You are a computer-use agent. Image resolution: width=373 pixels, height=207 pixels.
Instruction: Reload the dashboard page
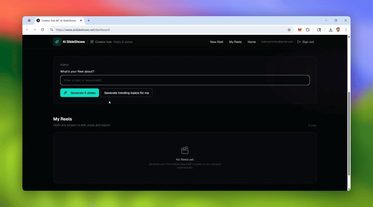[42, 30]
